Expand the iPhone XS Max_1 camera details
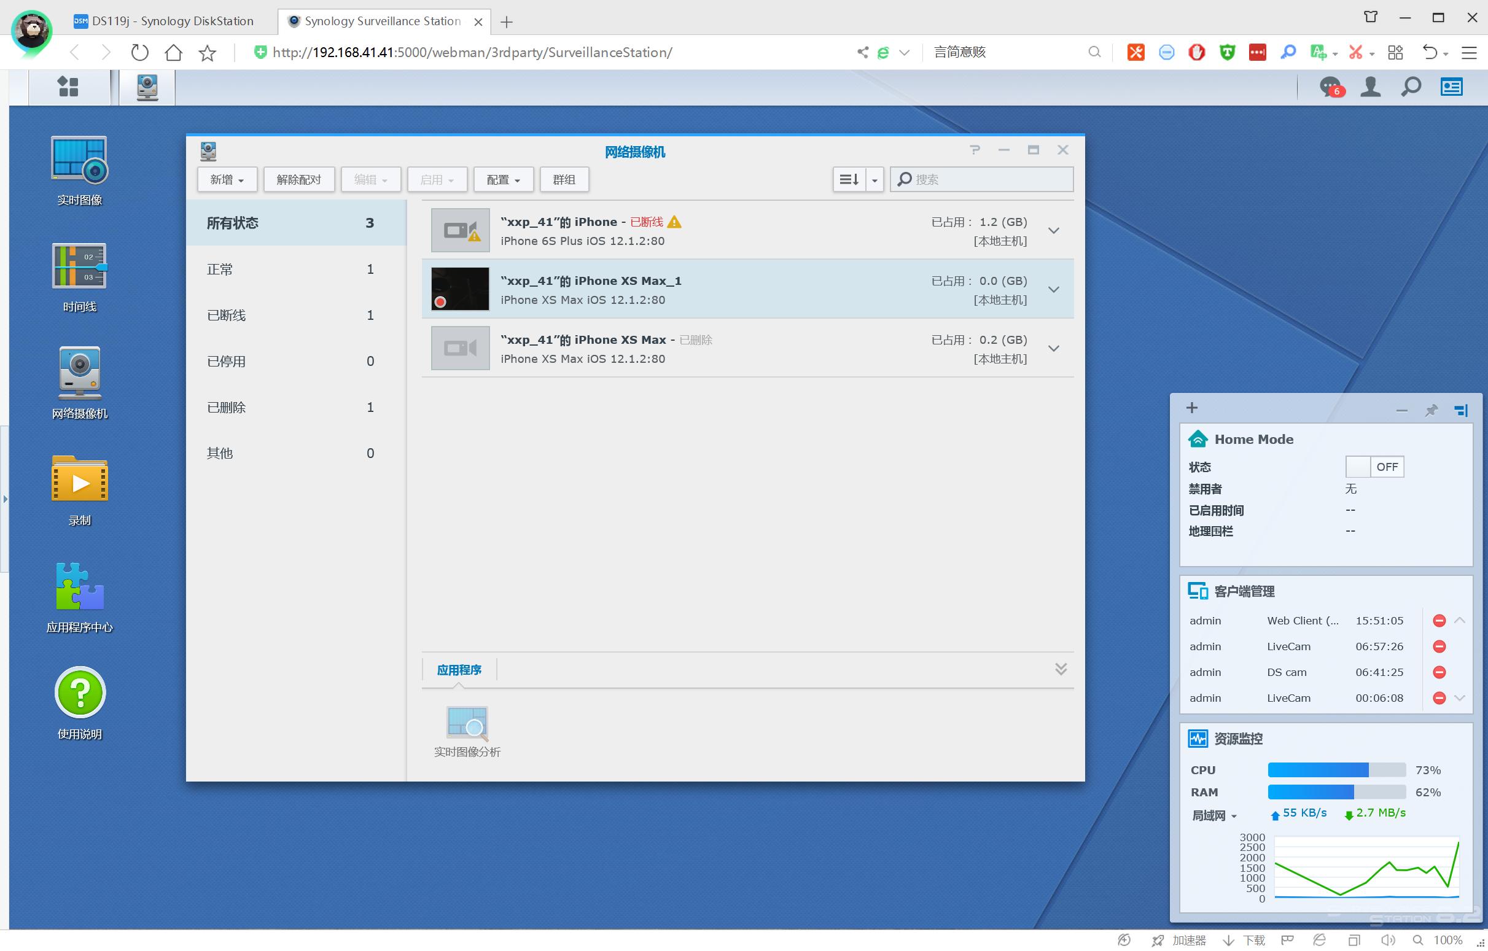 1054,290
